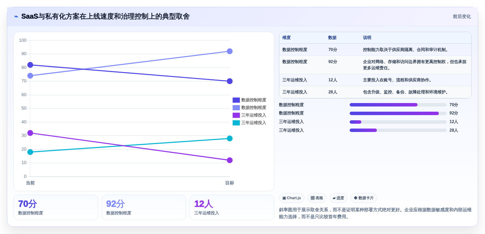485x234 pixels.
Task: Open the 70分 数据控制程度 summary card
Action: (x=56, y=207)
